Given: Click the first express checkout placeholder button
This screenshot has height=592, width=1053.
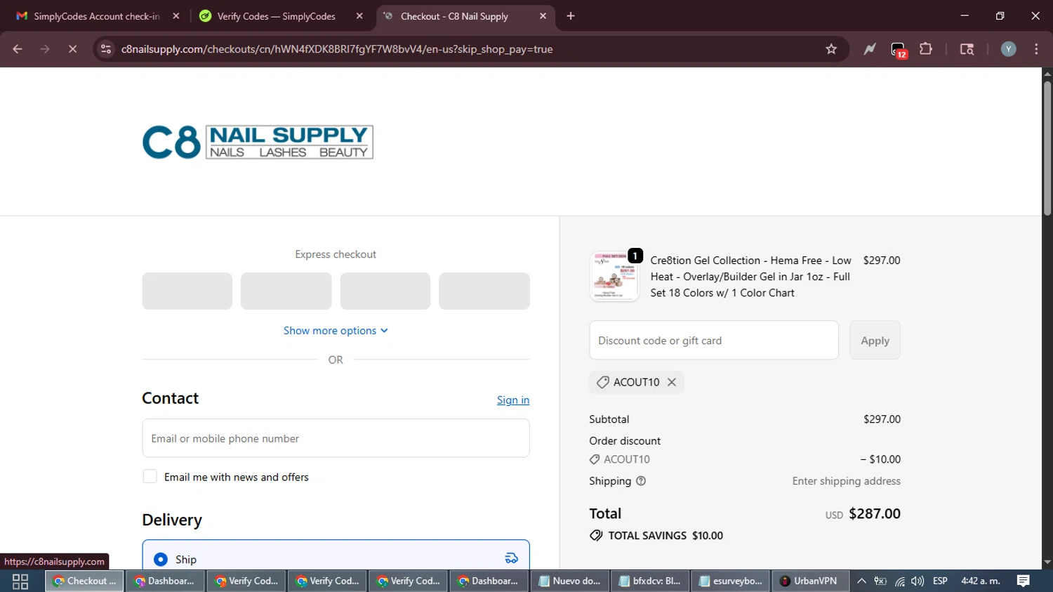Looking at the screenshot, I should (187, 291).
